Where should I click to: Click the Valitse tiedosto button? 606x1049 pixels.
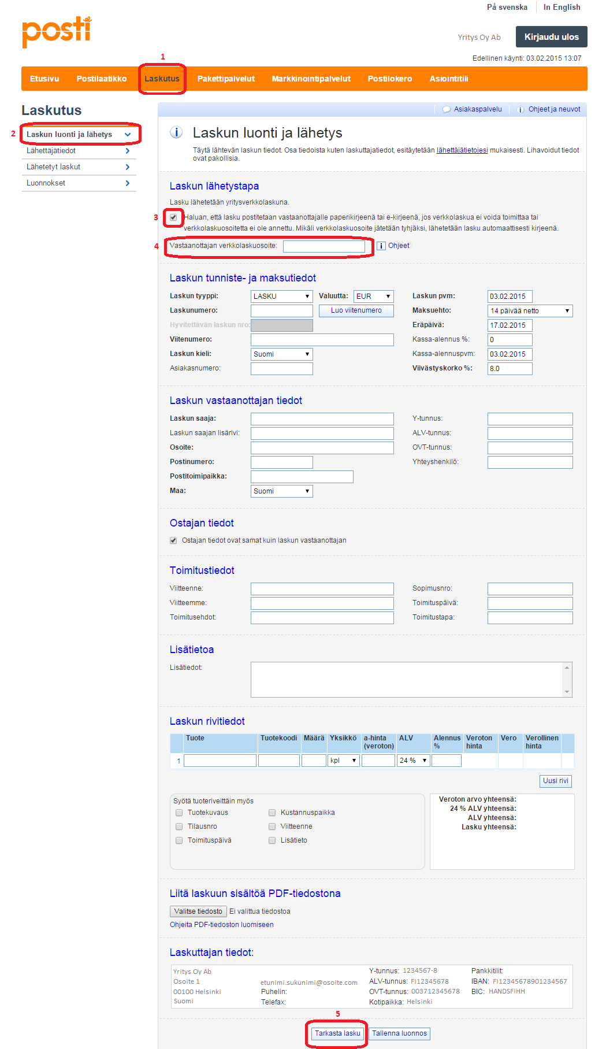click(198, 911)
